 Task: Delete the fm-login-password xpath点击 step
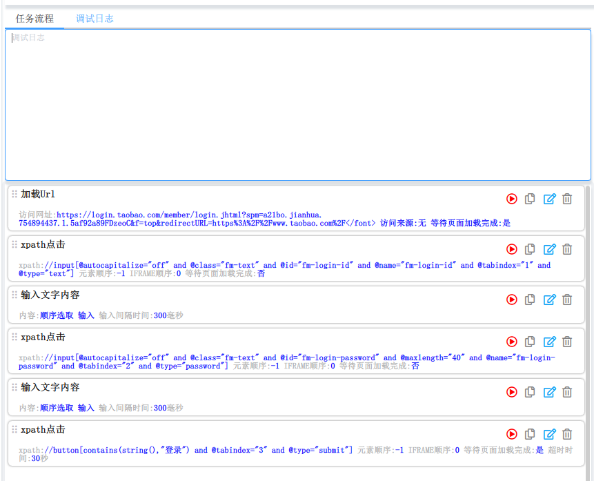click(x=567, y=342)
